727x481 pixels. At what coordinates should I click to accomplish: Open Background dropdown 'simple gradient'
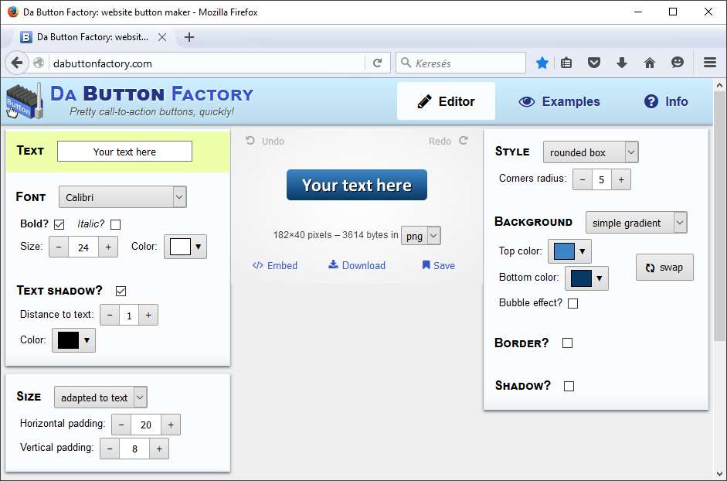pyautogui.click(x=636, y=223)
